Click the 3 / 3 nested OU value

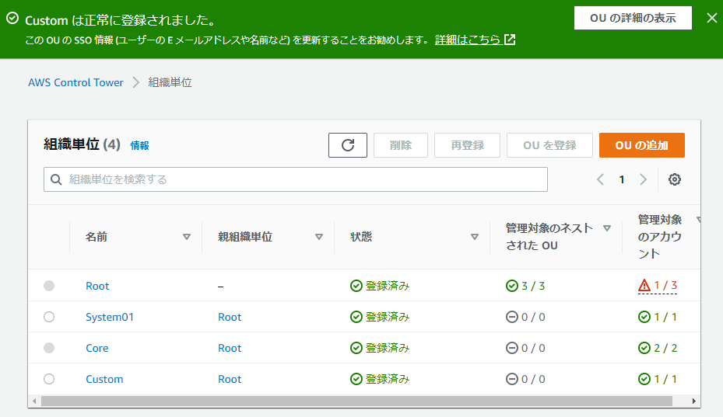coord(525,286)
